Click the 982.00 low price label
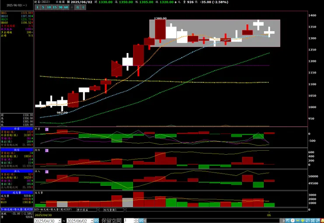Image resolution: width=324 pixels, height=223 pixels. coord(62,113)
